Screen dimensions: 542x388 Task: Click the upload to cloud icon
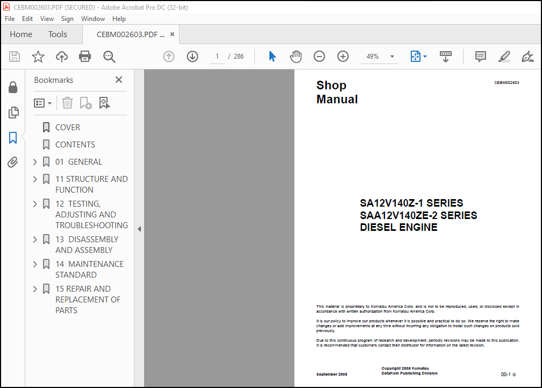pyautogui.click(x=62, y=57)
